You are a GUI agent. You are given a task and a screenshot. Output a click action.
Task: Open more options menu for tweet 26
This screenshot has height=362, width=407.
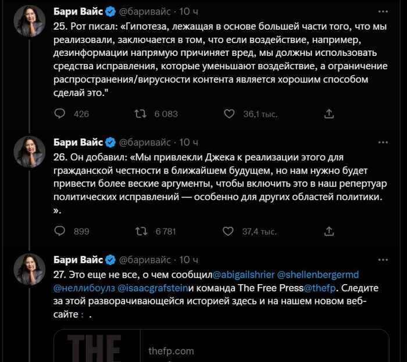pos(383,142)
